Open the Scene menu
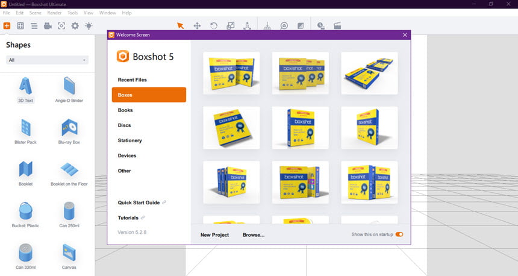This screenshot has height=276, width=518. tap(36, 13)
